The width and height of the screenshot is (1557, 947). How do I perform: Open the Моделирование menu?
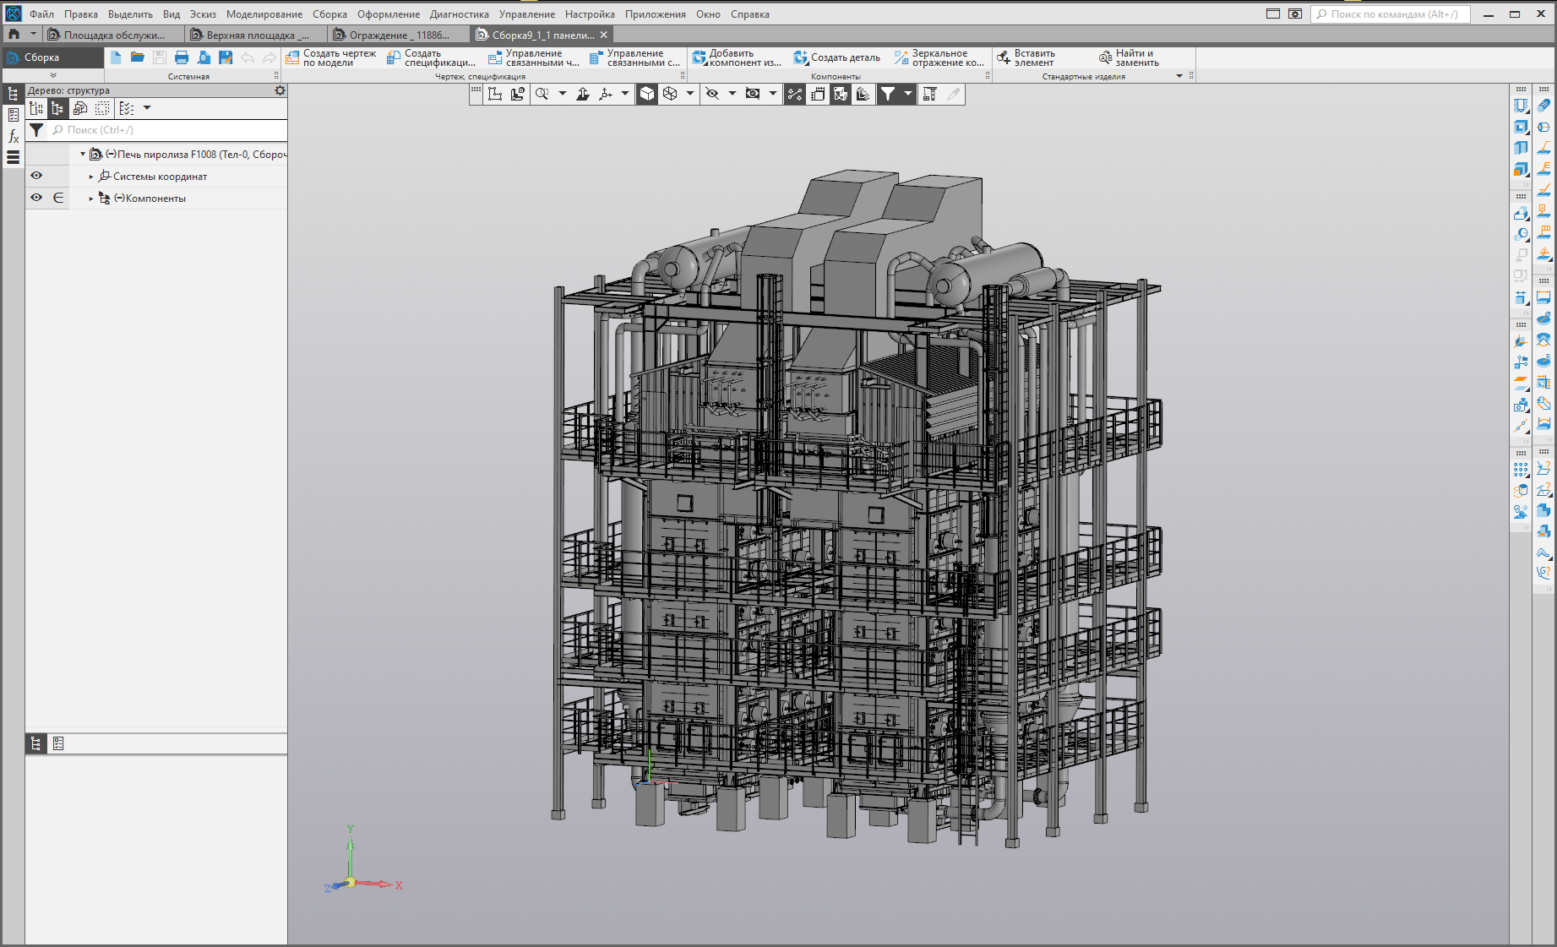pyautogui.click(x=264, y=14)
